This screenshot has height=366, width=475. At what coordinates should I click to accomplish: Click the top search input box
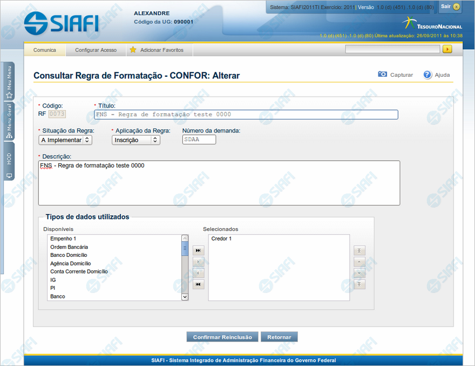(392, 49)
